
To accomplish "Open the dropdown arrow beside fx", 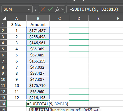I will [63, 9].
